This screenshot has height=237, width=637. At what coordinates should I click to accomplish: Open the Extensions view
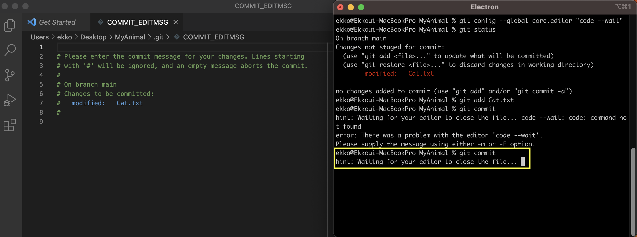[x=10, y=125]
